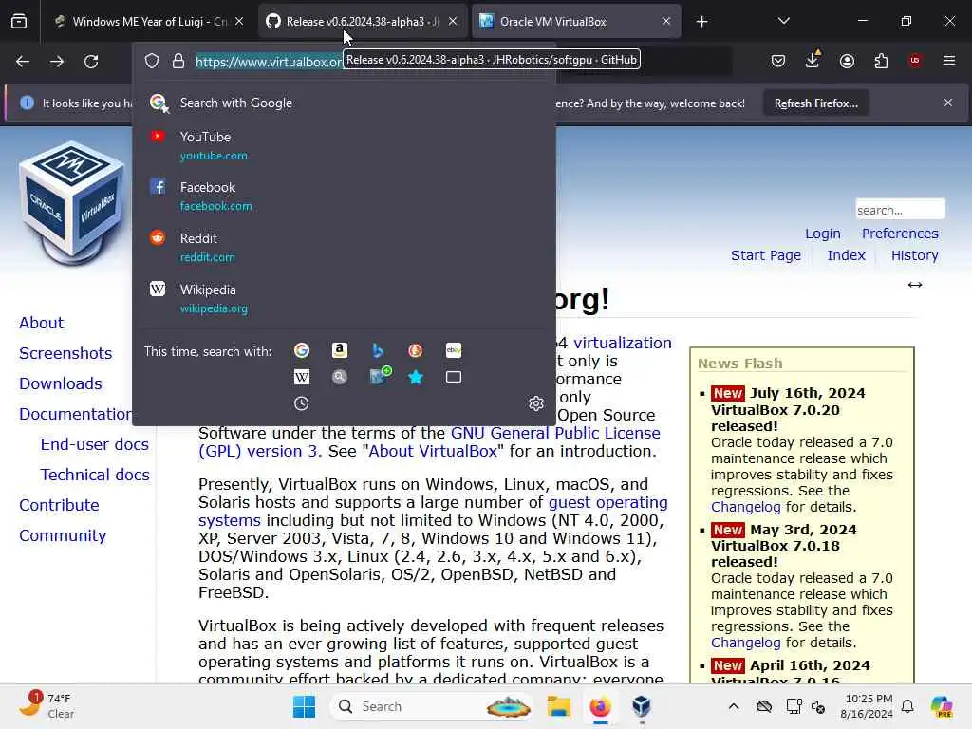Open the Extensions puzzle icon
Screen dimensions: 972x729
coord(881,61)
